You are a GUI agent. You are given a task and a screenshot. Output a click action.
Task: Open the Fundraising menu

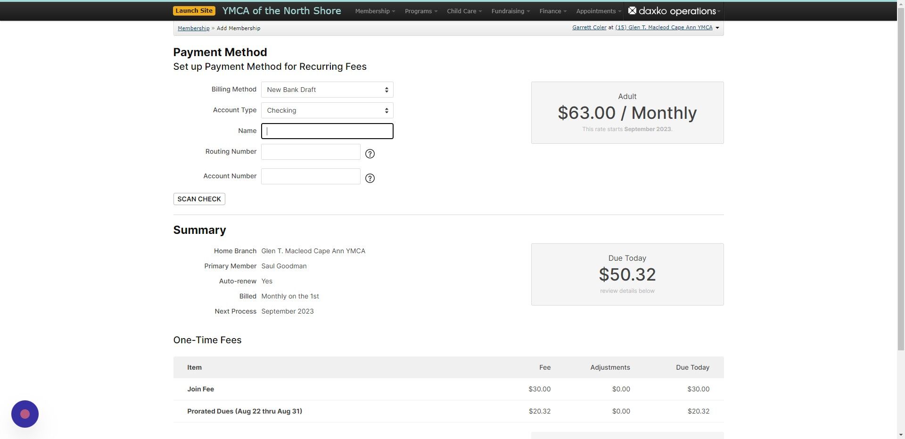pos(510,11)
